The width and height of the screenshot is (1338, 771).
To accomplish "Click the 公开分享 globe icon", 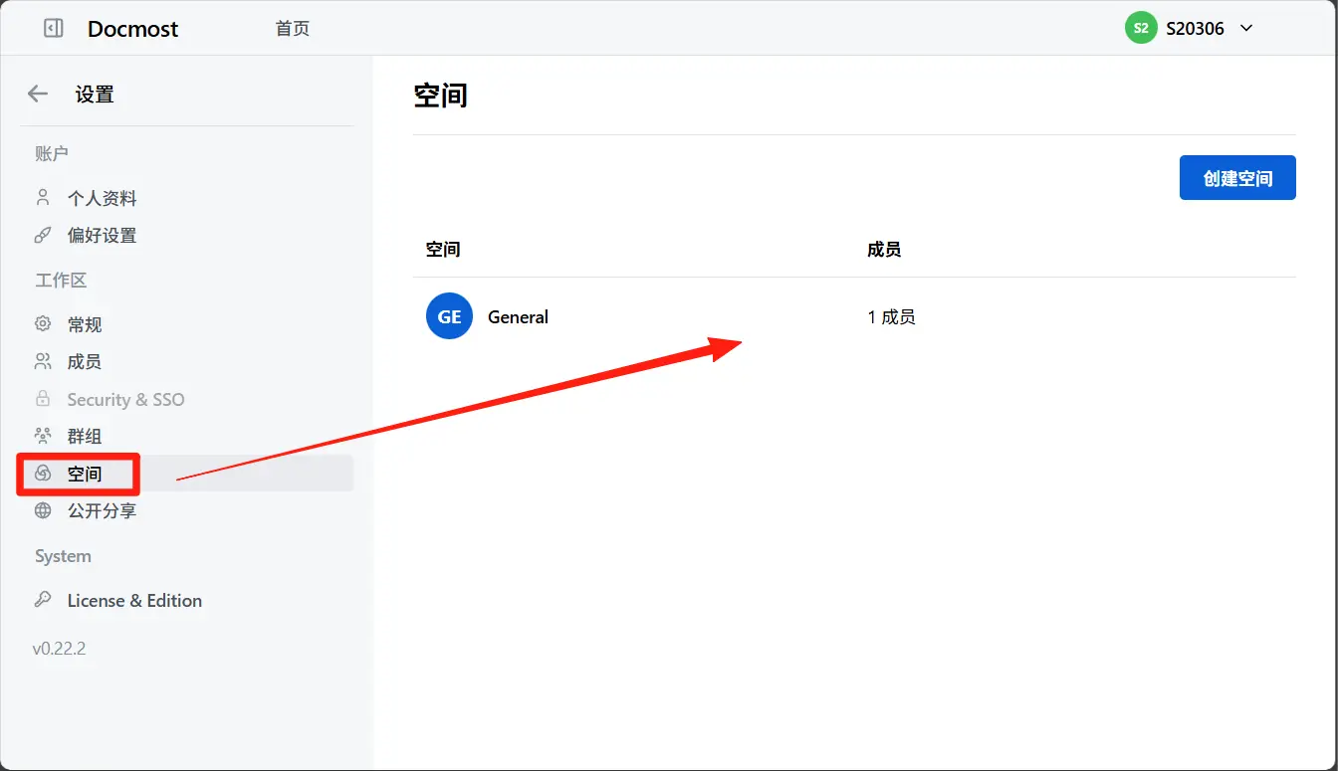I will (x=43, y=510).
